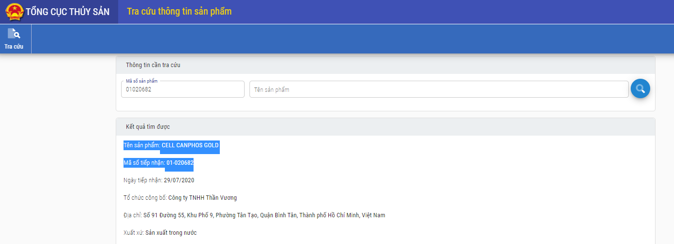This screenshot has height=244, width=674.
Task: Click the reception date 29/07/2020
Action: [x=179, y=180]
